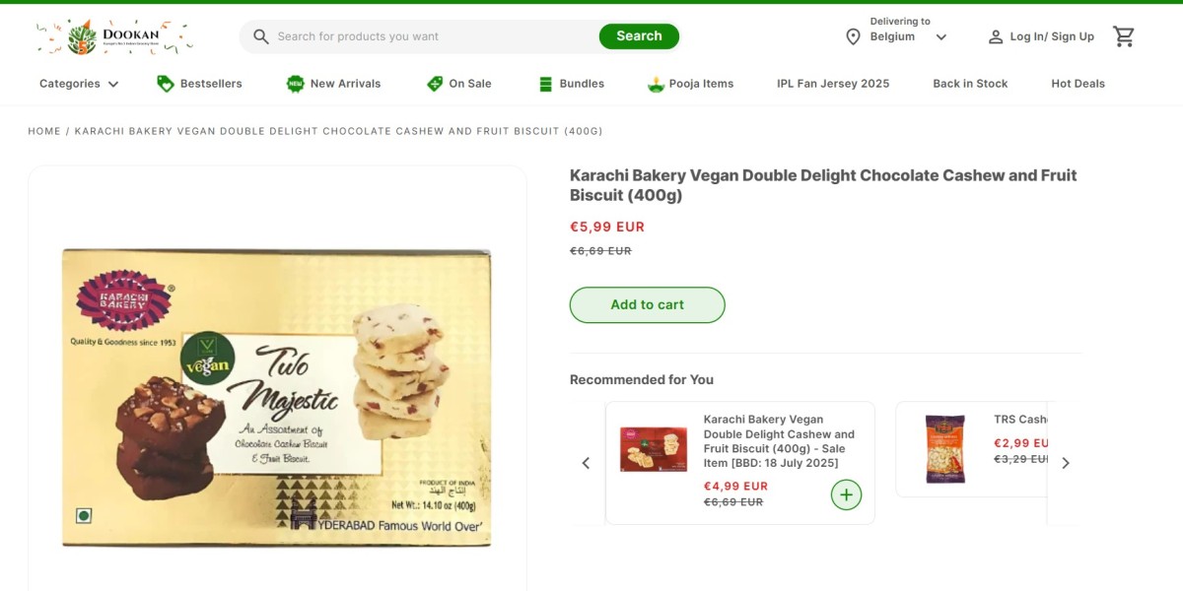Viewport: 1183px width, 591px height.
Task: Click the Dookan logo
Action: pos(113,37)
